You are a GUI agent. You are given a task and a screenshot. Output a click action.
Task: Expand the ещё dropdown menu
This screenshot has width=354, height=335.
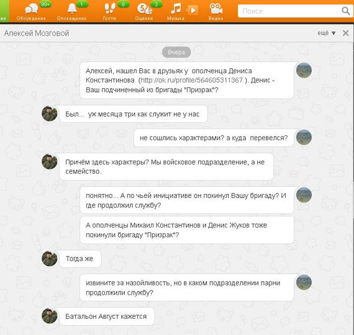pos(327,33)
